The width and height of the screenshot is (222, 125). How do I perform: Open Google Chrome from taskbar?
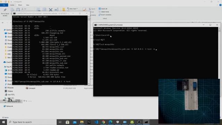click(103, 122)
